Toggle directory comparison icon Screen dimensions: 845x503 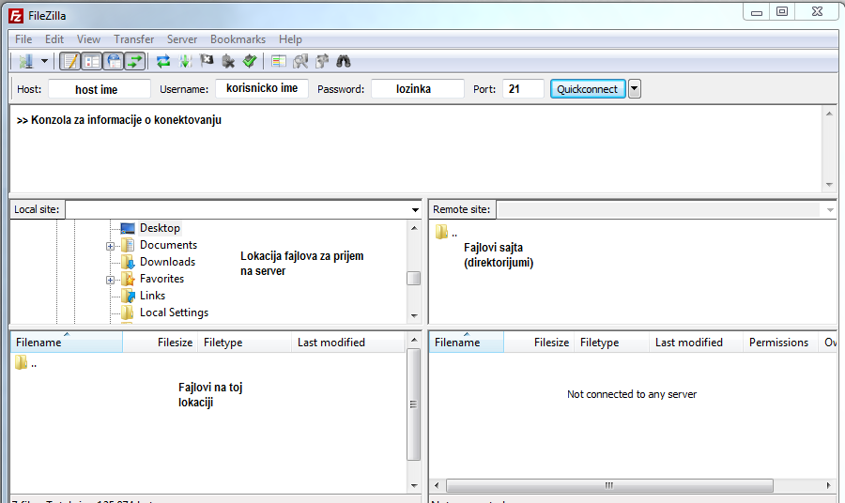(300, 61)
